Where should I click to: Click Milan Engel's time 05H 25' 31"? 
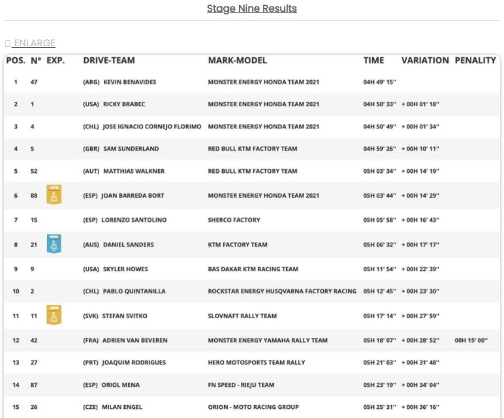tap(379, 407)
